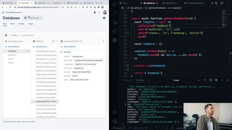Viewport: 232px width, 130px height.
Task: Open the Chrome extensions puzzle icon
Action: point(99,7)
